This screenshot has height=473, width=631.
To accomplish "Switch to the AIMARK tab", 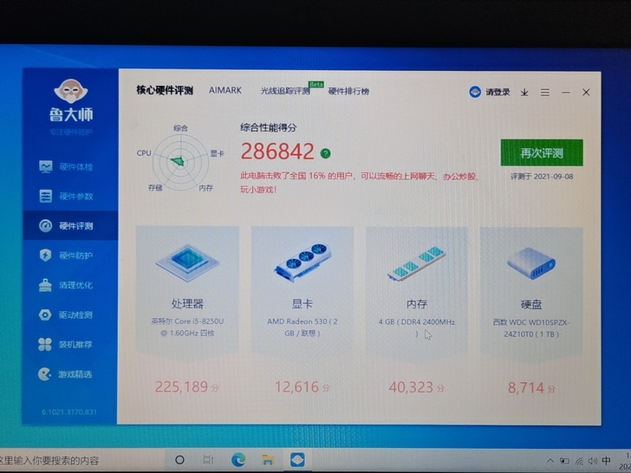I will (x=225, y=90).
